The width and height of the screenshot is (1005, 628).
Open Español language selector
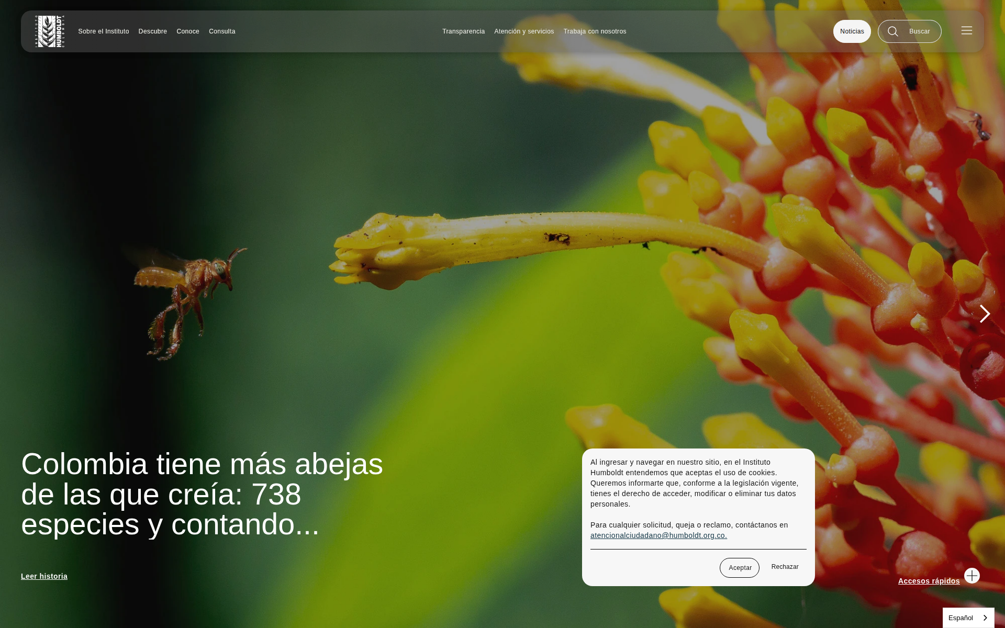pyautogui.click(x=968, y=618)
